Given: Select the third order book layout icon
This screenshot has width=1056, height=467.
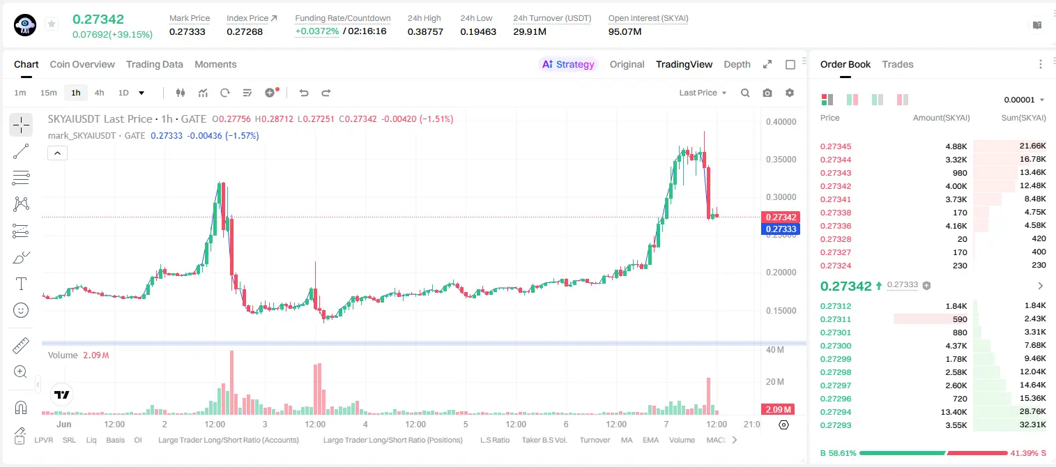Looking at the screenshot, I should [878, 100].
